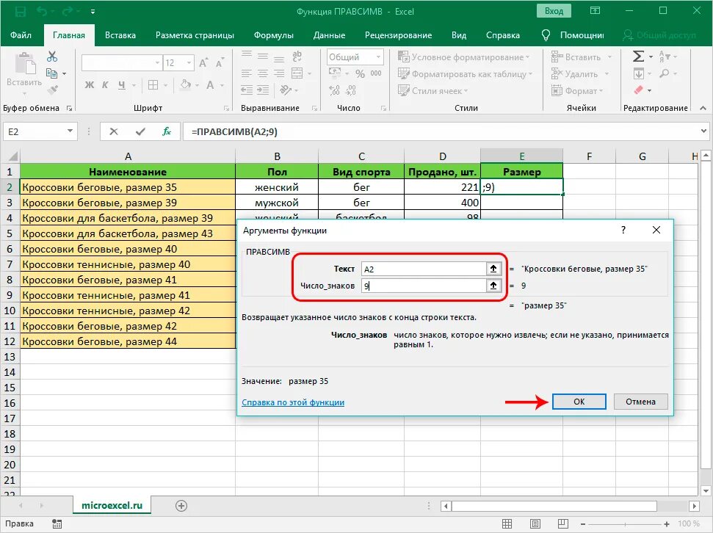
Task: Click the decrease font size icon
Action: point(220,62)
